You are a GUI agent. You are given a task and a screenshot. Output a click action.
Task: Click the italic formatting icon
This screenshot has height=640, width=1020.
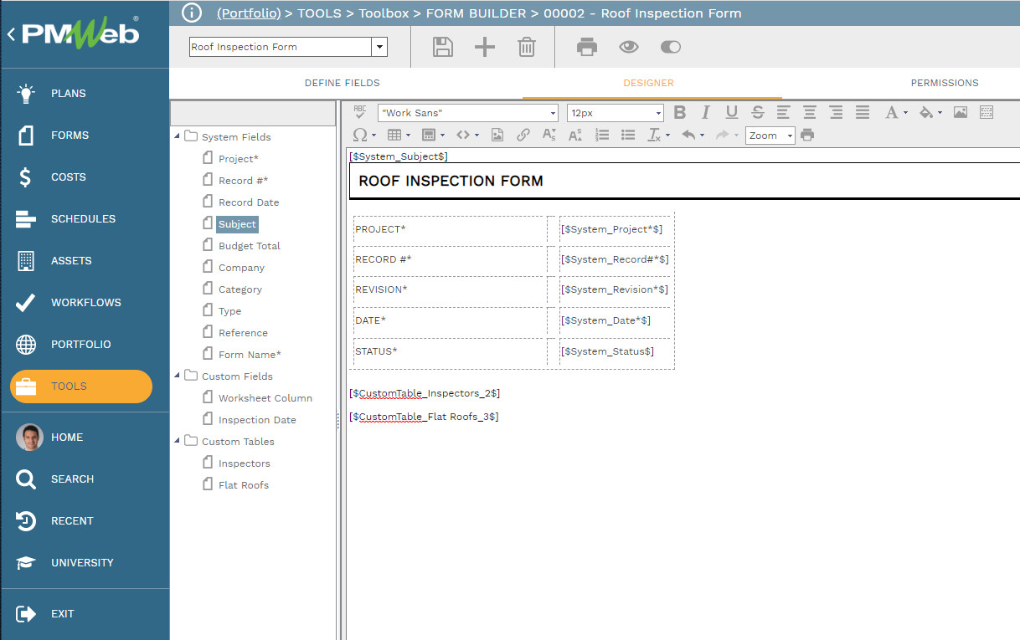[x=706, y=113]
